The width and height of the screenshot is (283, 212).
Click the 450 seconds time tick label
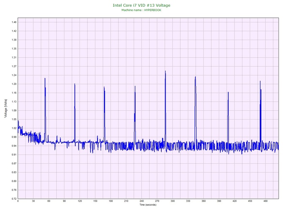pos(250,201)
